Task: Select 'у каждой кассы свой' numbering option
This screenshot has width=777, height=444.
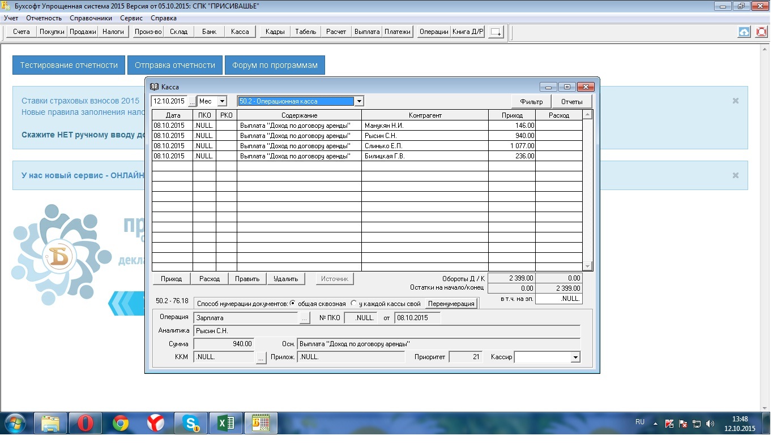Action: 353,303
